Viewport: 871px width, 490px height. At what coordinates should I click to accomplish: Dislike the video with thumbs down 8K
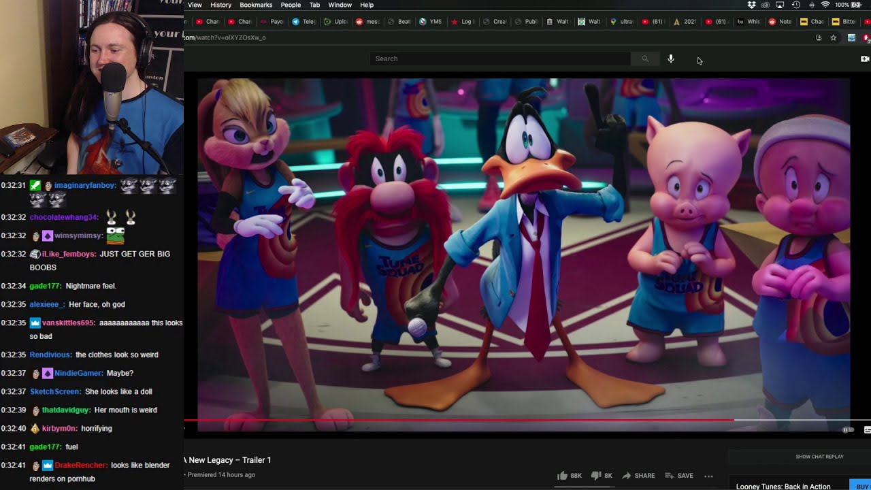tap(601, 476)
